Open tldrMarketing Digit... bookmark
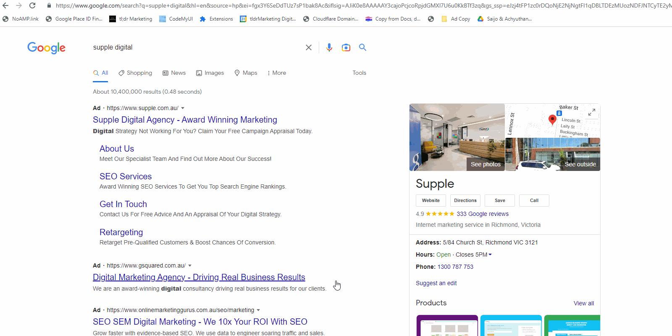 [268, 19]
